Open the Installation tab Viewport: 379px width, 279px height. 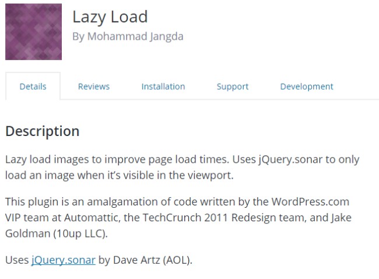click(163, 86)
